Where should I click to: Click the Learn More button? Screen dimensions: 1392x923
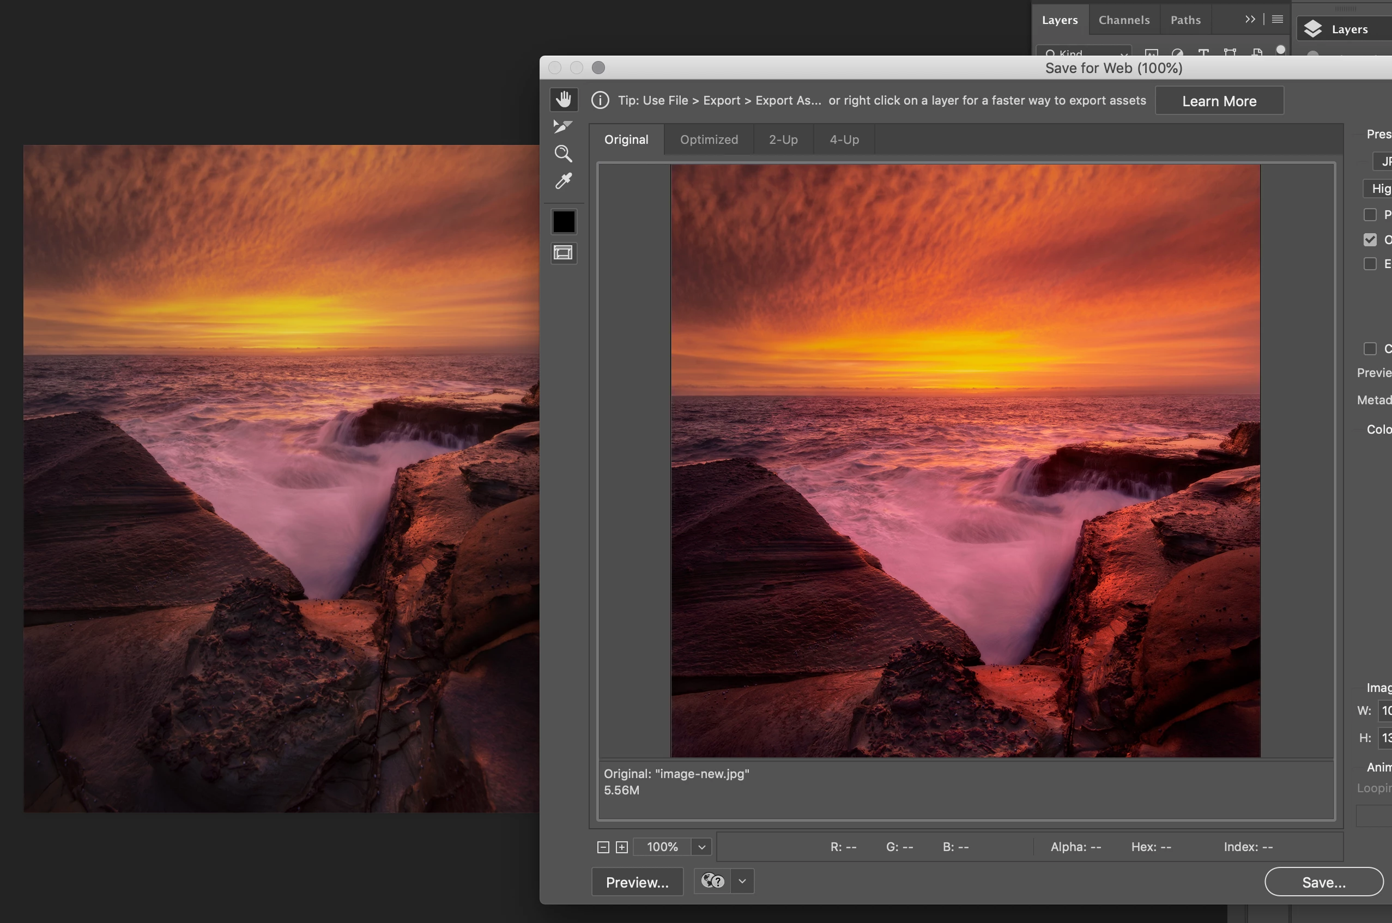(x=1219, y=101)
